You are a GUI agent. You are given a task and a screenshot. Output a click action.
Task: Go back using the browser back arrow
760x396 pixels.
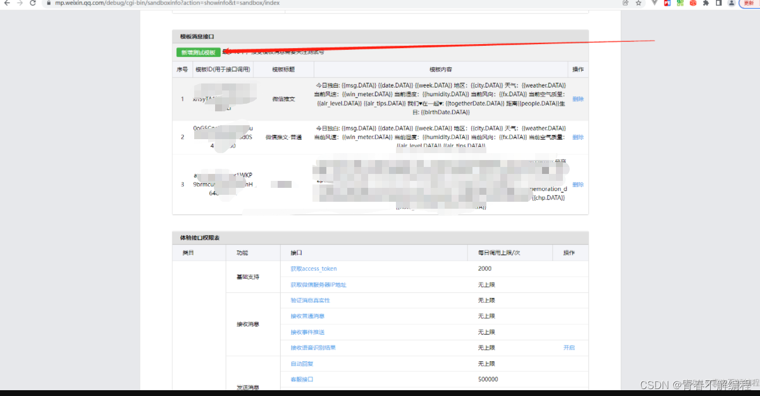(7, 3)
